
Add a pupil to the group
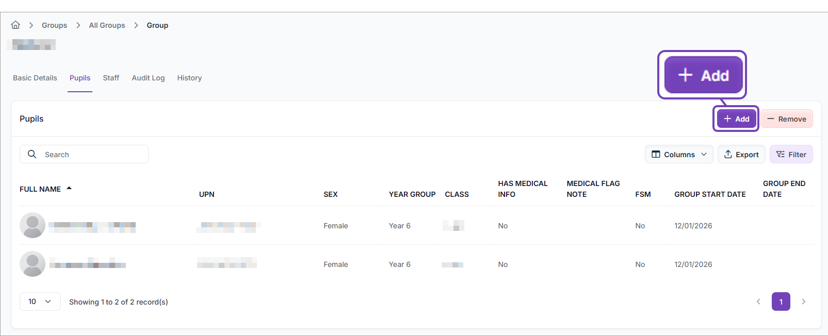pos(736,119)
